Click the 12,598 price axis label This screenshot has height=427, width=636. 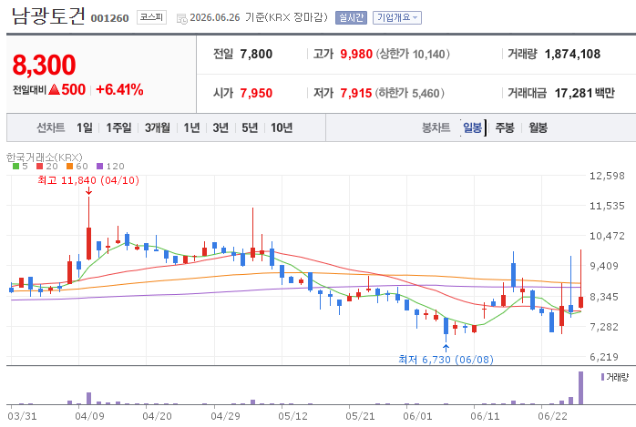607,176
